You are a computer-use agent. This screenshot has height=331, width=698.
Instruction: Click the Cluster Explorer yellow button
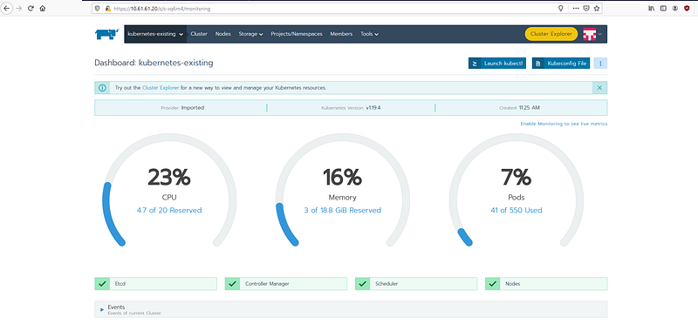[551, 34]
